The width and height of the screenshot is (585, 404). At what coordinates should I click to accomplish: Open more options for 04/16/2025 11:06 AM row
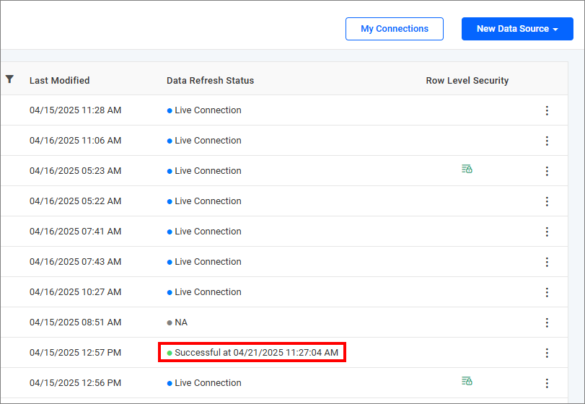(x=547, y=141)
